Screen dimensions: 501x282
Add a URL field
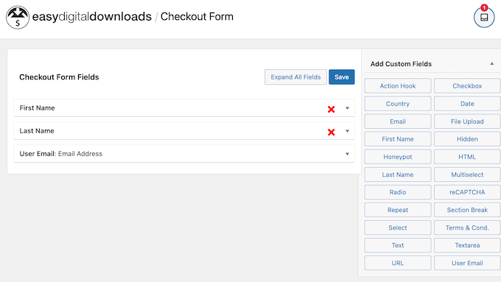coord(398,263)
